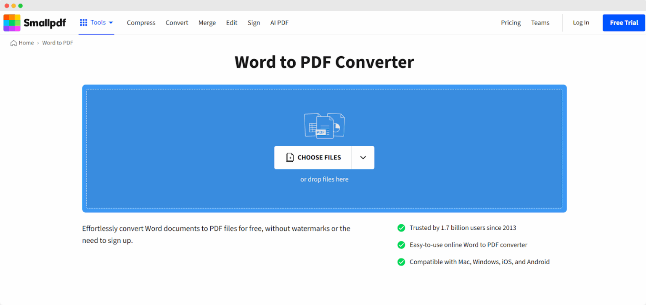This screenshot has width=646, height=305.
Task: Click the green checkmark beside trusted users
Action: click(401, 228)
